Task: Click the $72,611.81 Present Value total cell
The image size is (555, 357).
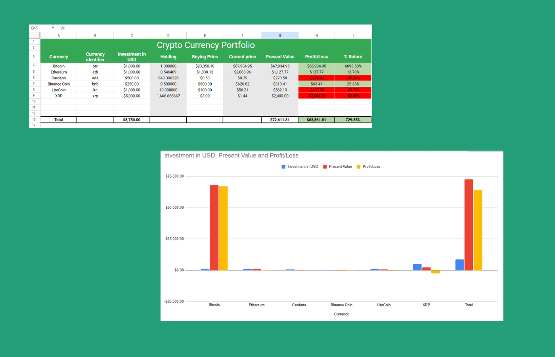Action: click(x=280, y=119)
